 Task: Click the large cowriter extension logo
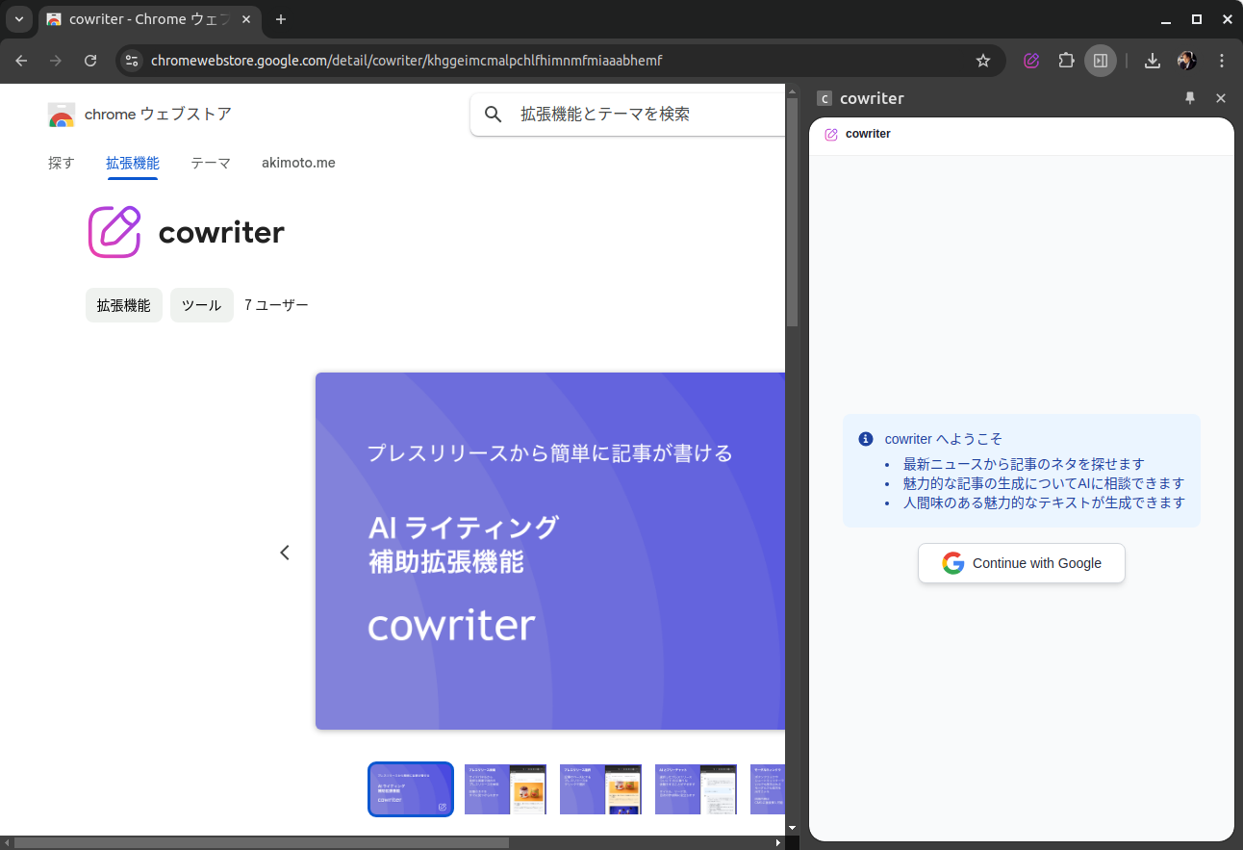click(x=115, y=232)
